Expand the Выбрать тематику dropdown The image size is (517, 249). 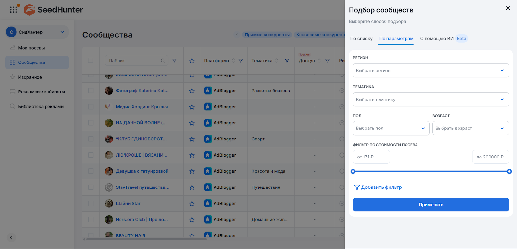pyautogui.click(x=430, y=100)
